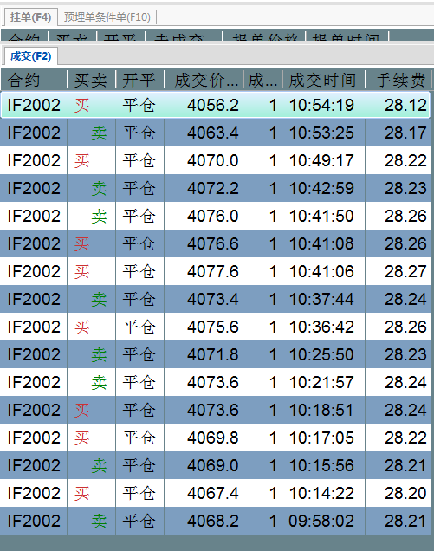Open the 预埋单条件单(F10) tab
The image size is (434, 551).
pos(107,16)
